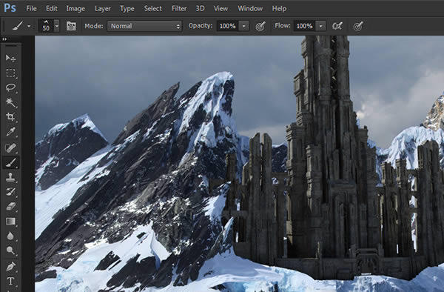Open the Flow slider dropdown arrow
Screen dimensions: 444x292
click(321, 26)
